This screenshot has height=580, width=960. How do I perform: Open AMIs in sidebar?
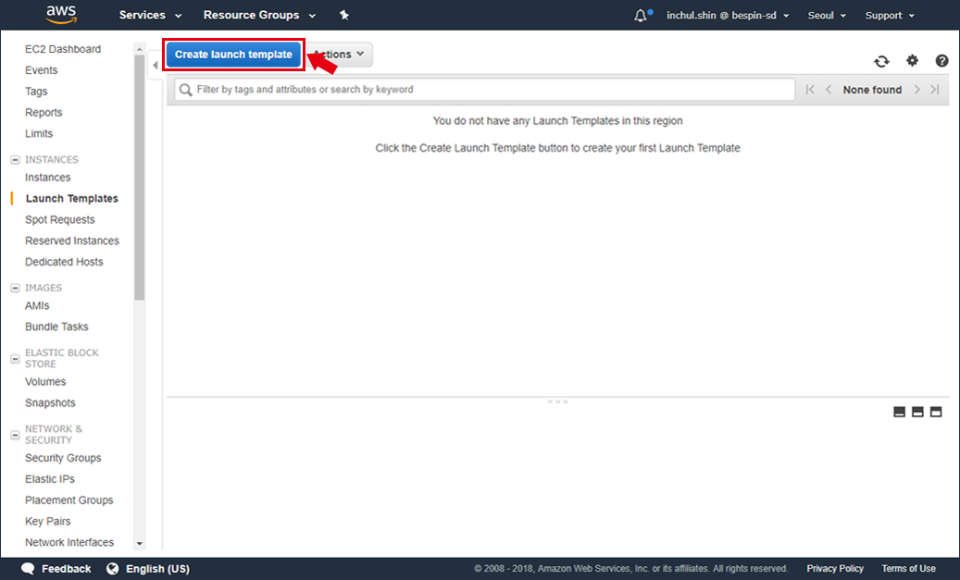point(37,306)
